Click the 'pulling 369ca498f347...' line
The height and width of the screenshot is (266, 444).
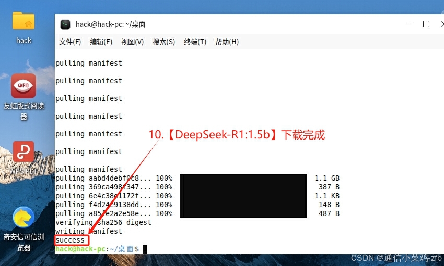[114, 187]
